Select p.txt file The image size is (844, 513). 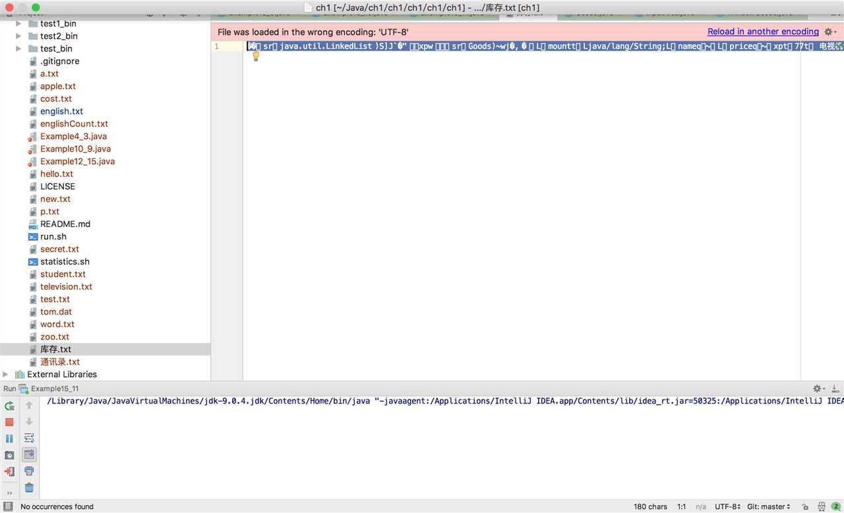click(x=49, y=212)
